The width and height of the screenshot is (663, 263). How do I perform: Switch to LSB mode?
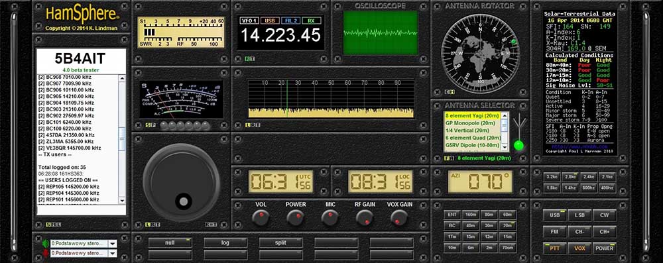[x=579, y=215]
